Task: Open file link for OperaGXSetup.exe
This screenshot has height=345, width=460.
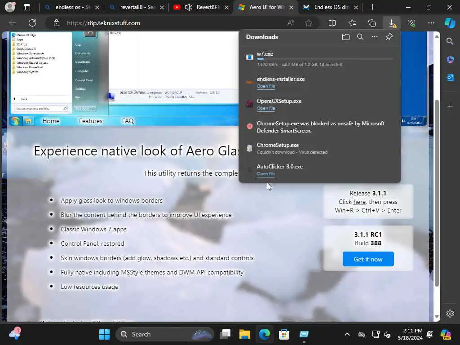Action: [x=266, y=108]
